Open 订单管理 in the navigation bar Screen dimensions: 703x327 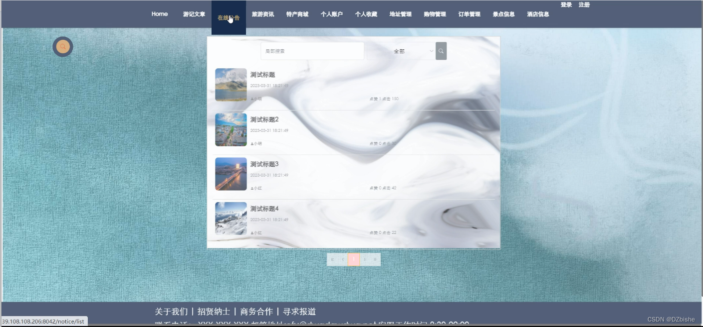469,14
